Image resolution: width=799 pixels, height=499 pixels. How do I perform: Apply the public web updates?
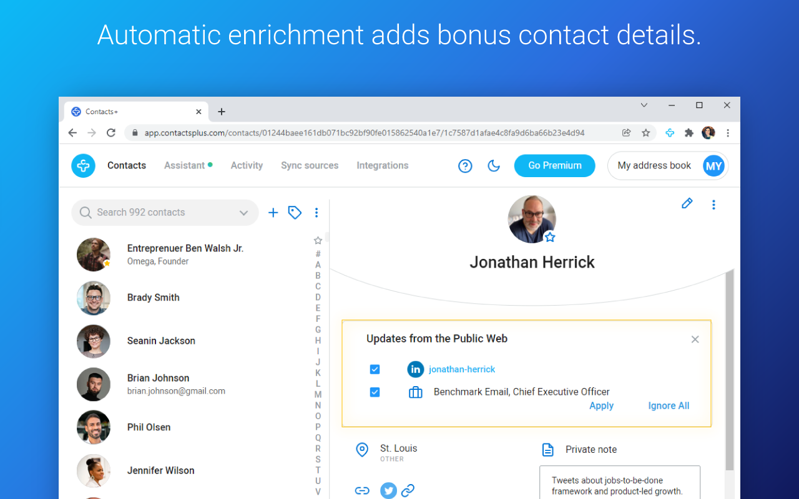(602, 406)
